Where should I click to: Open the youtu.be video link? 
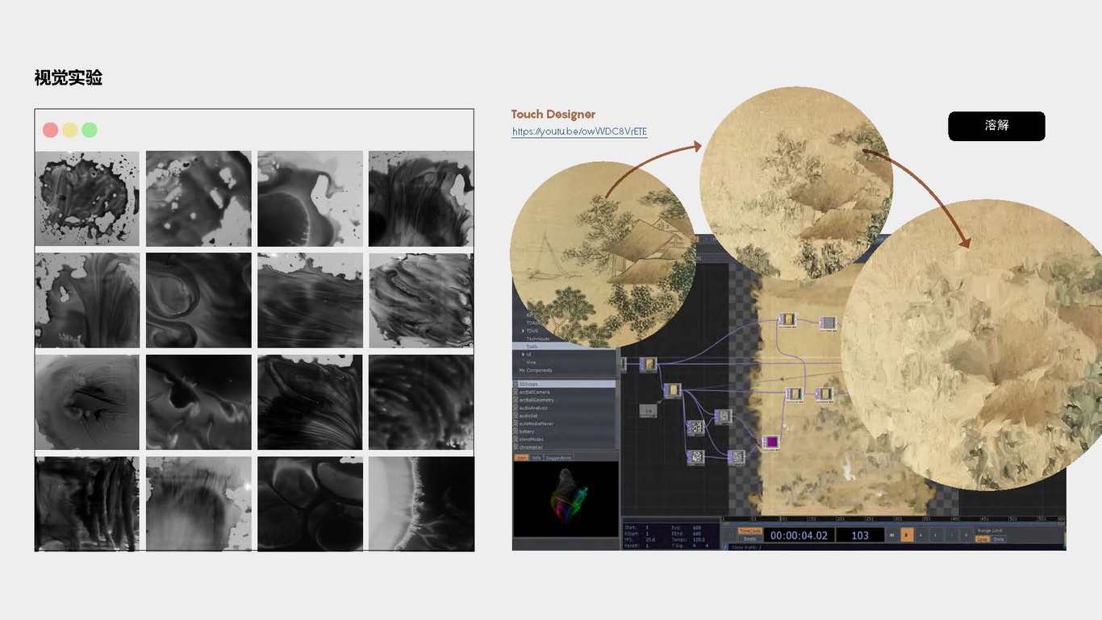(x=579, y=131)
